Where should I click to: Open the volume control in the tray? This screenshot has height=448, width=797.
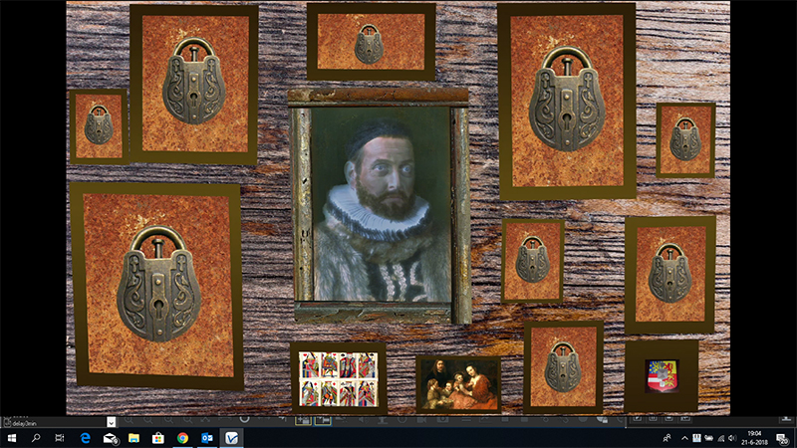pos(732,438)
